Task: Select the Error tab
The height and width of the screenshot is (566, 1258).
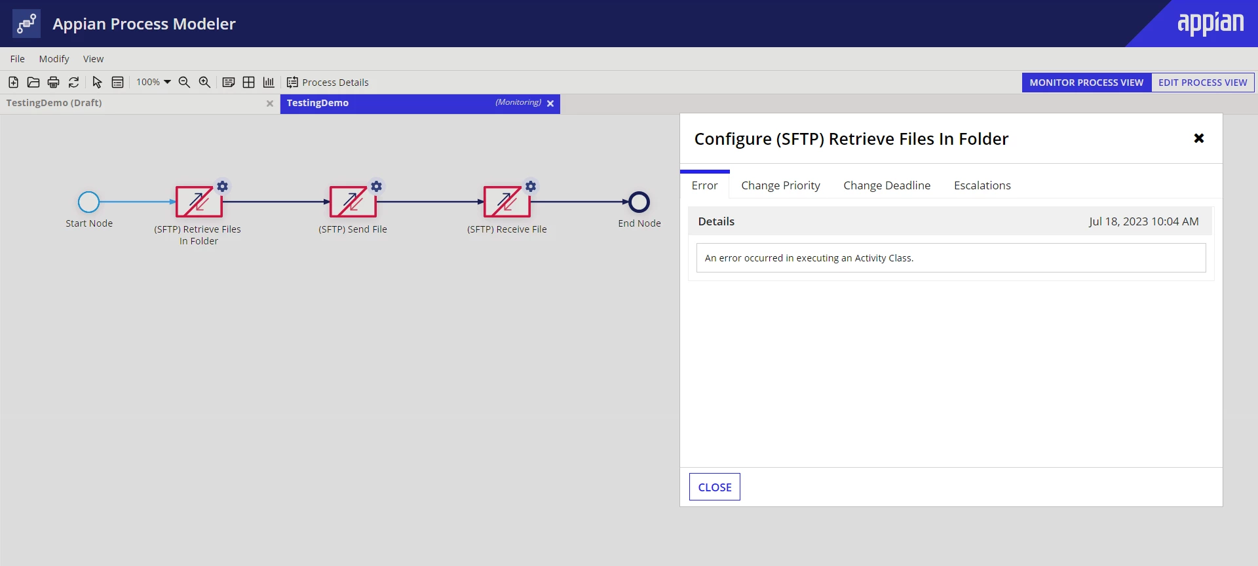Action: point(705,185)
